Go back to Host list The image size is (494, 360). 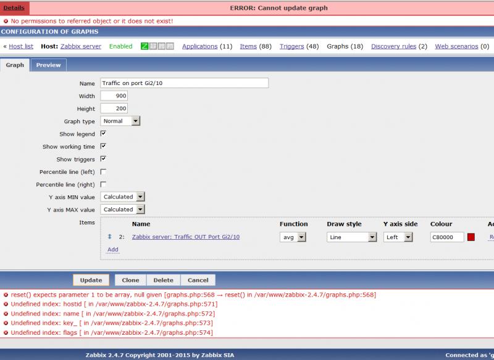click(21, 46)
